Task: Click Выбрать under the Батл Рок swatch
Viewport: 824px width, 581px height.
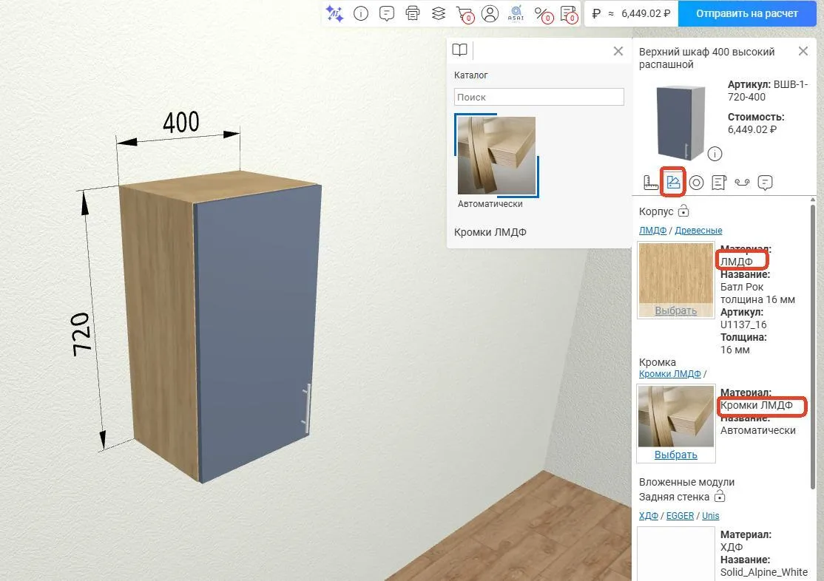Action: [676, 310]
